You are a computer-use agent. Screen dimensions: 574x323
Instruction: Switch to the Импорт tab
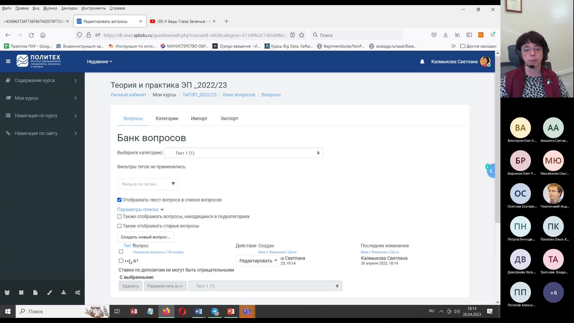[x=199, y=118]
